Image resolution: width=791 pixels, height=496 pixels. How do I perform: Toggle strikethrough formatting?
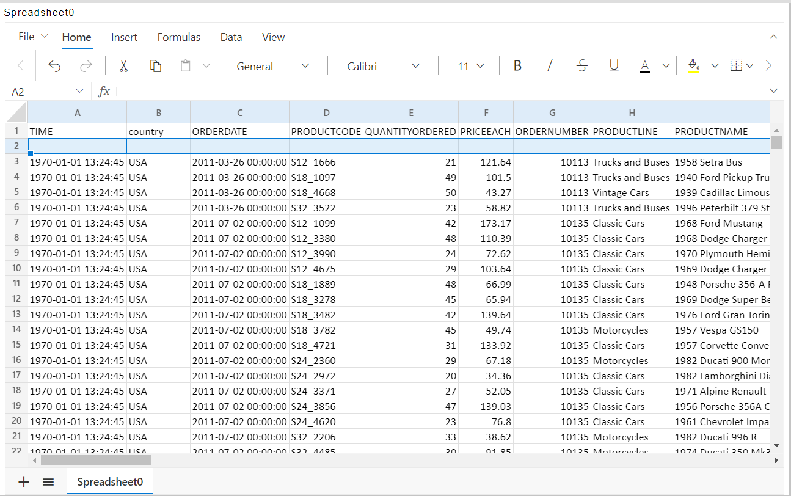click(x=582, y=66)
